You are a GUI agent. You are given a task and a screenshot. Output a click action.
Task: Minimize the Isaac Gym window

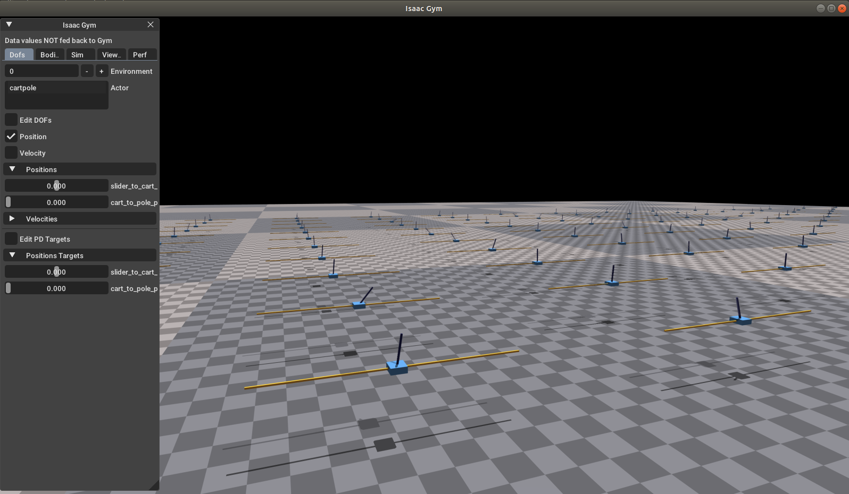[820, 8]
